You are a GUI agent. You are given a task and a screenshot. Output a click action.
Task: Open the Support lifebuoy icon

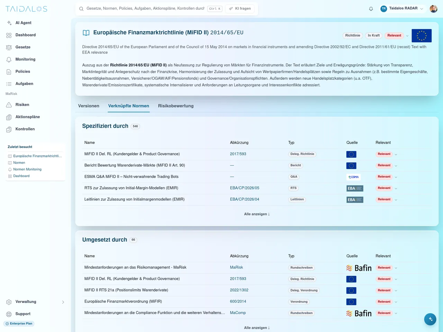(9, 314)
